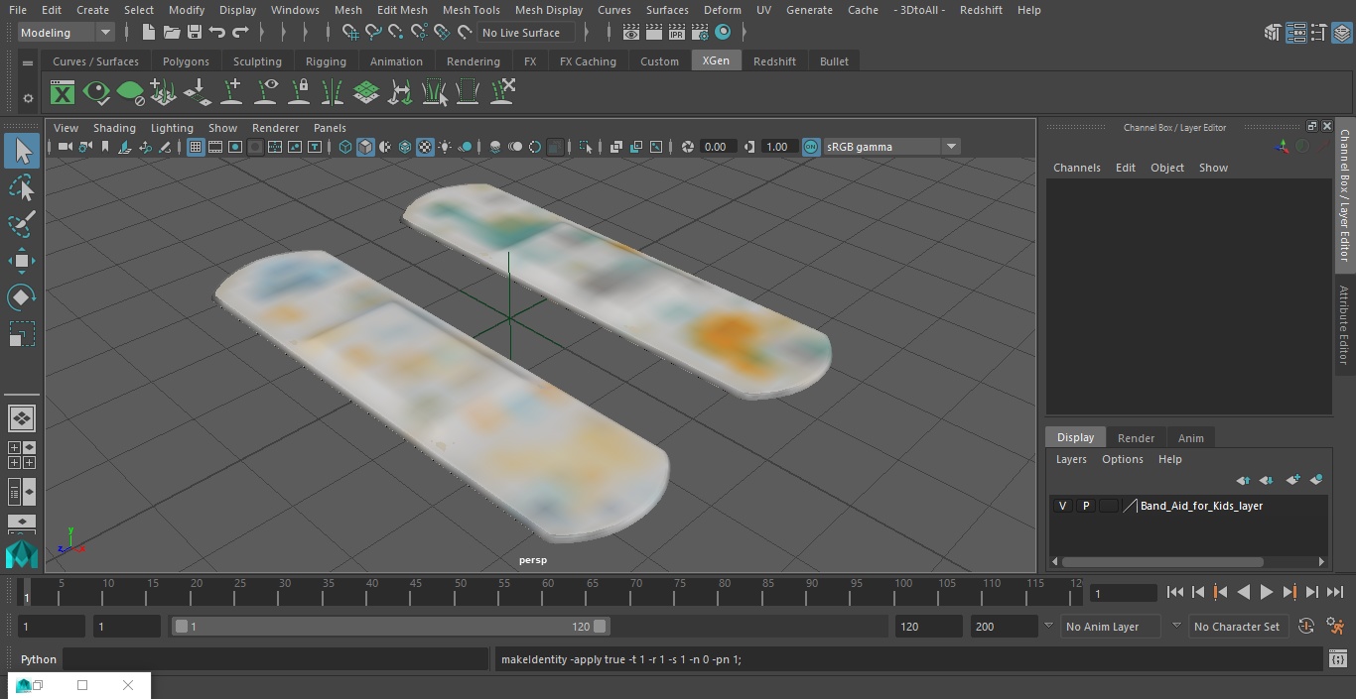Viewport: 1356px width, 699px height.
Task: Toggle the empty display type box of Band_Aid_for_Kids_layer
Action: point(1109,506)
